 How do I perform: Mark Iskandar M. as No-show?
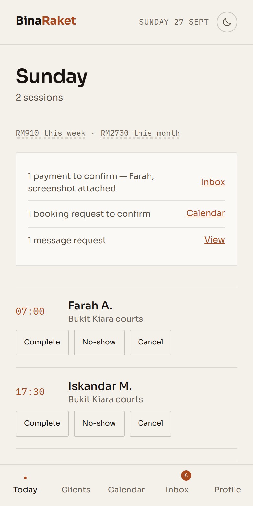(99, 424)
